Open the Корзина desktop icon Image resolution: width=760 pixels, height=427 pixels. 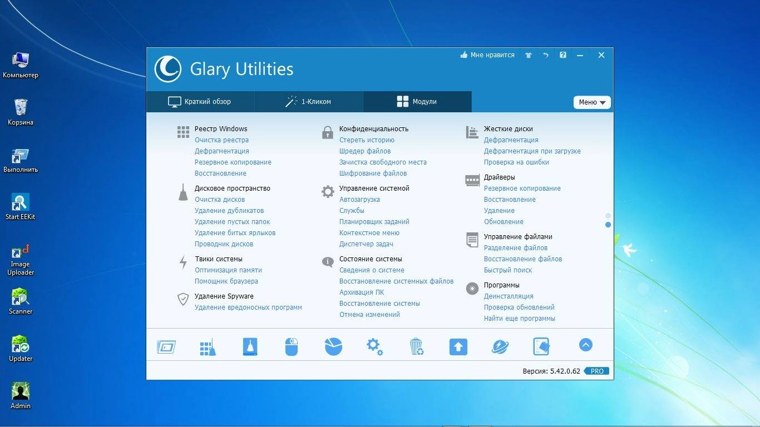[21, 112]
